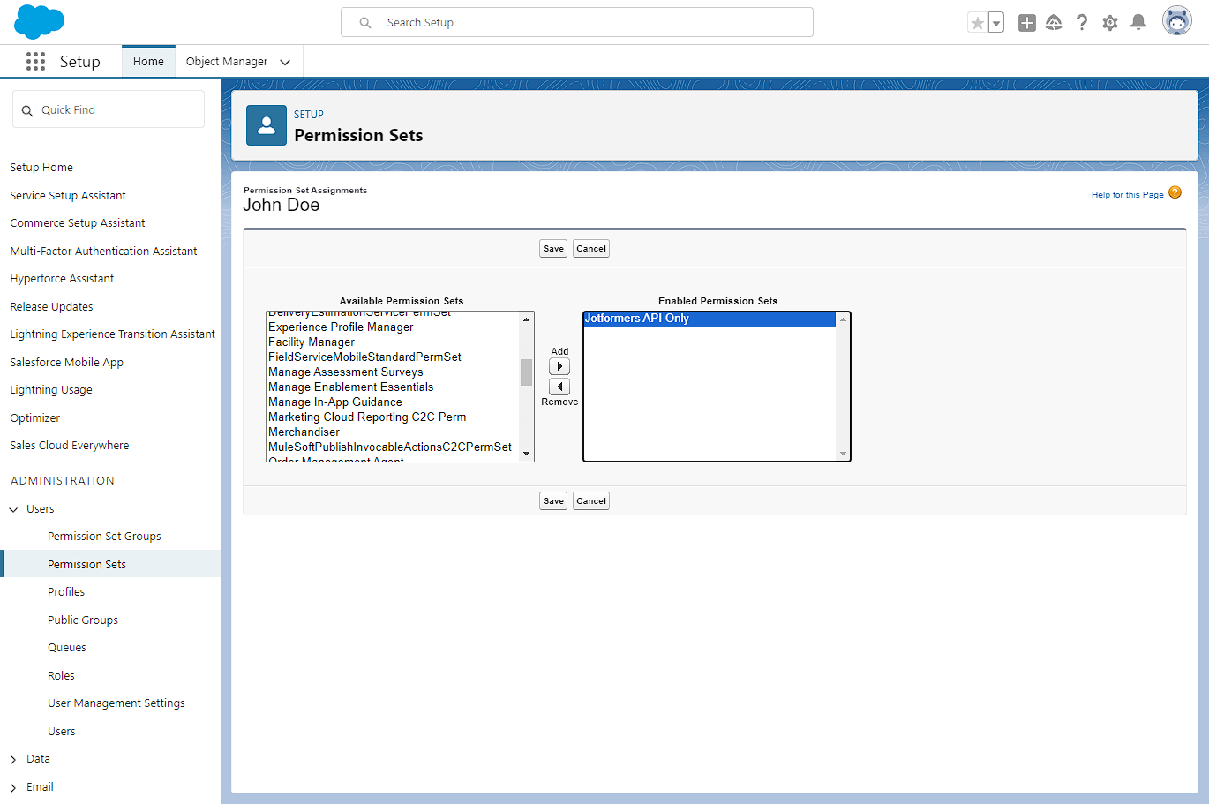
Task: Click the Permission Sets header icon
Action: (267, 125)
